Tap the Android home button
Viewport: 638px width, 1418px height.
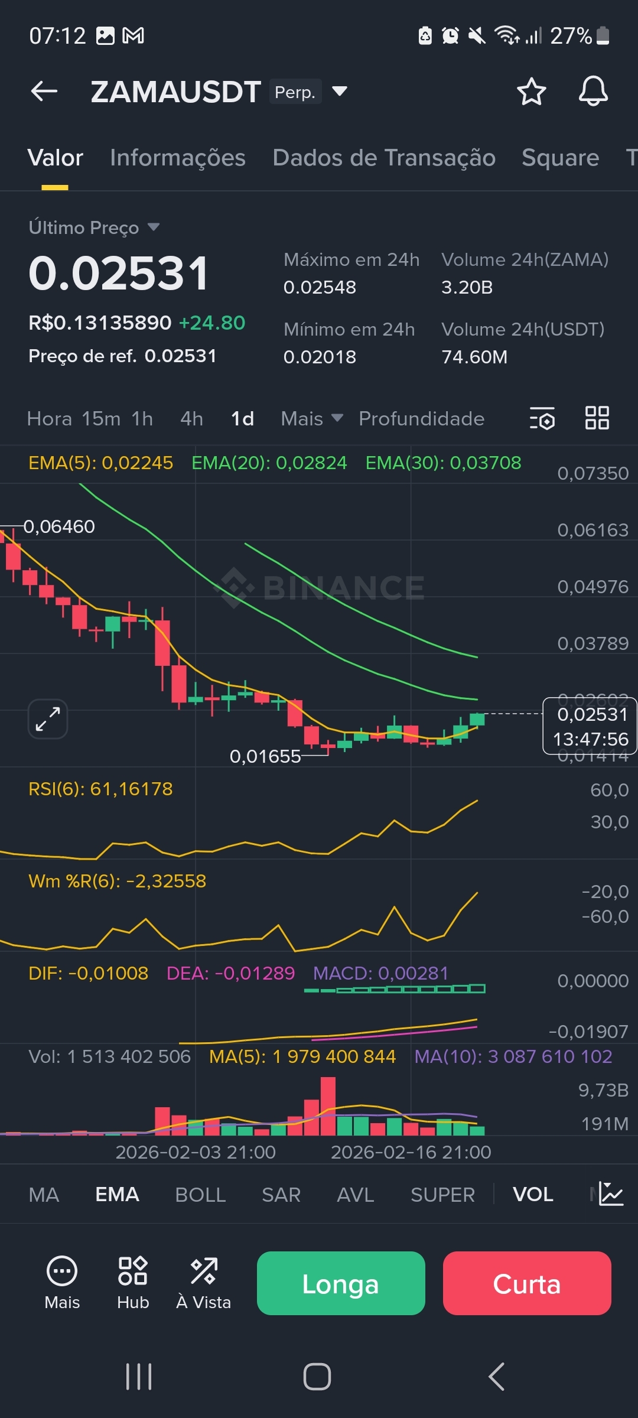click(317, 1377)
